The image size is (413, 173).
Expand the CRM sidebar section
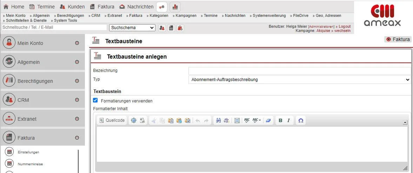[x=77, y=100]
